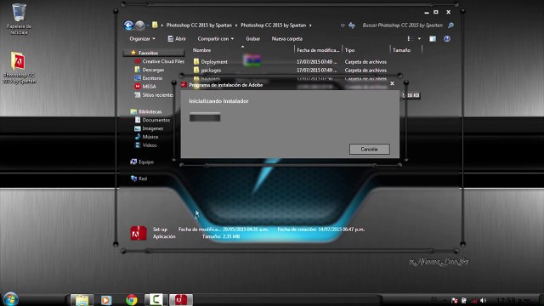Screen dimensions: 544x306
Task: Open Descargas in the navigation pane
Action: coord(150,70)
